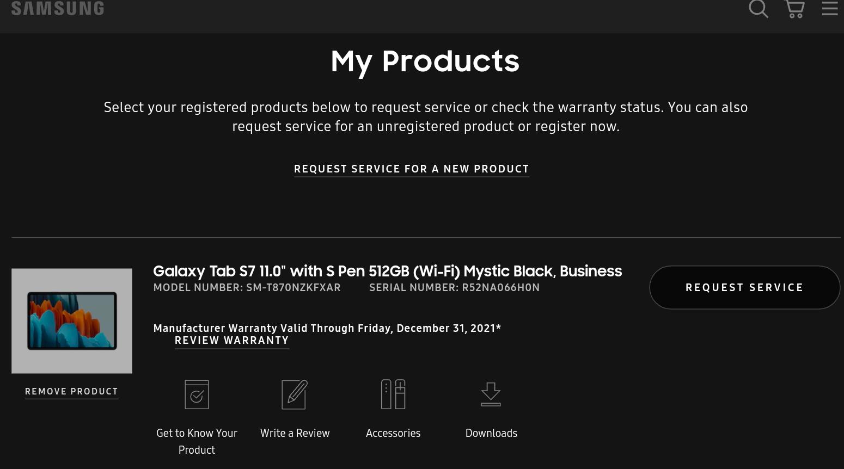Click the Remove Product link
The width and height of the screenshot is (844, 469).
(x=71, y=392)
